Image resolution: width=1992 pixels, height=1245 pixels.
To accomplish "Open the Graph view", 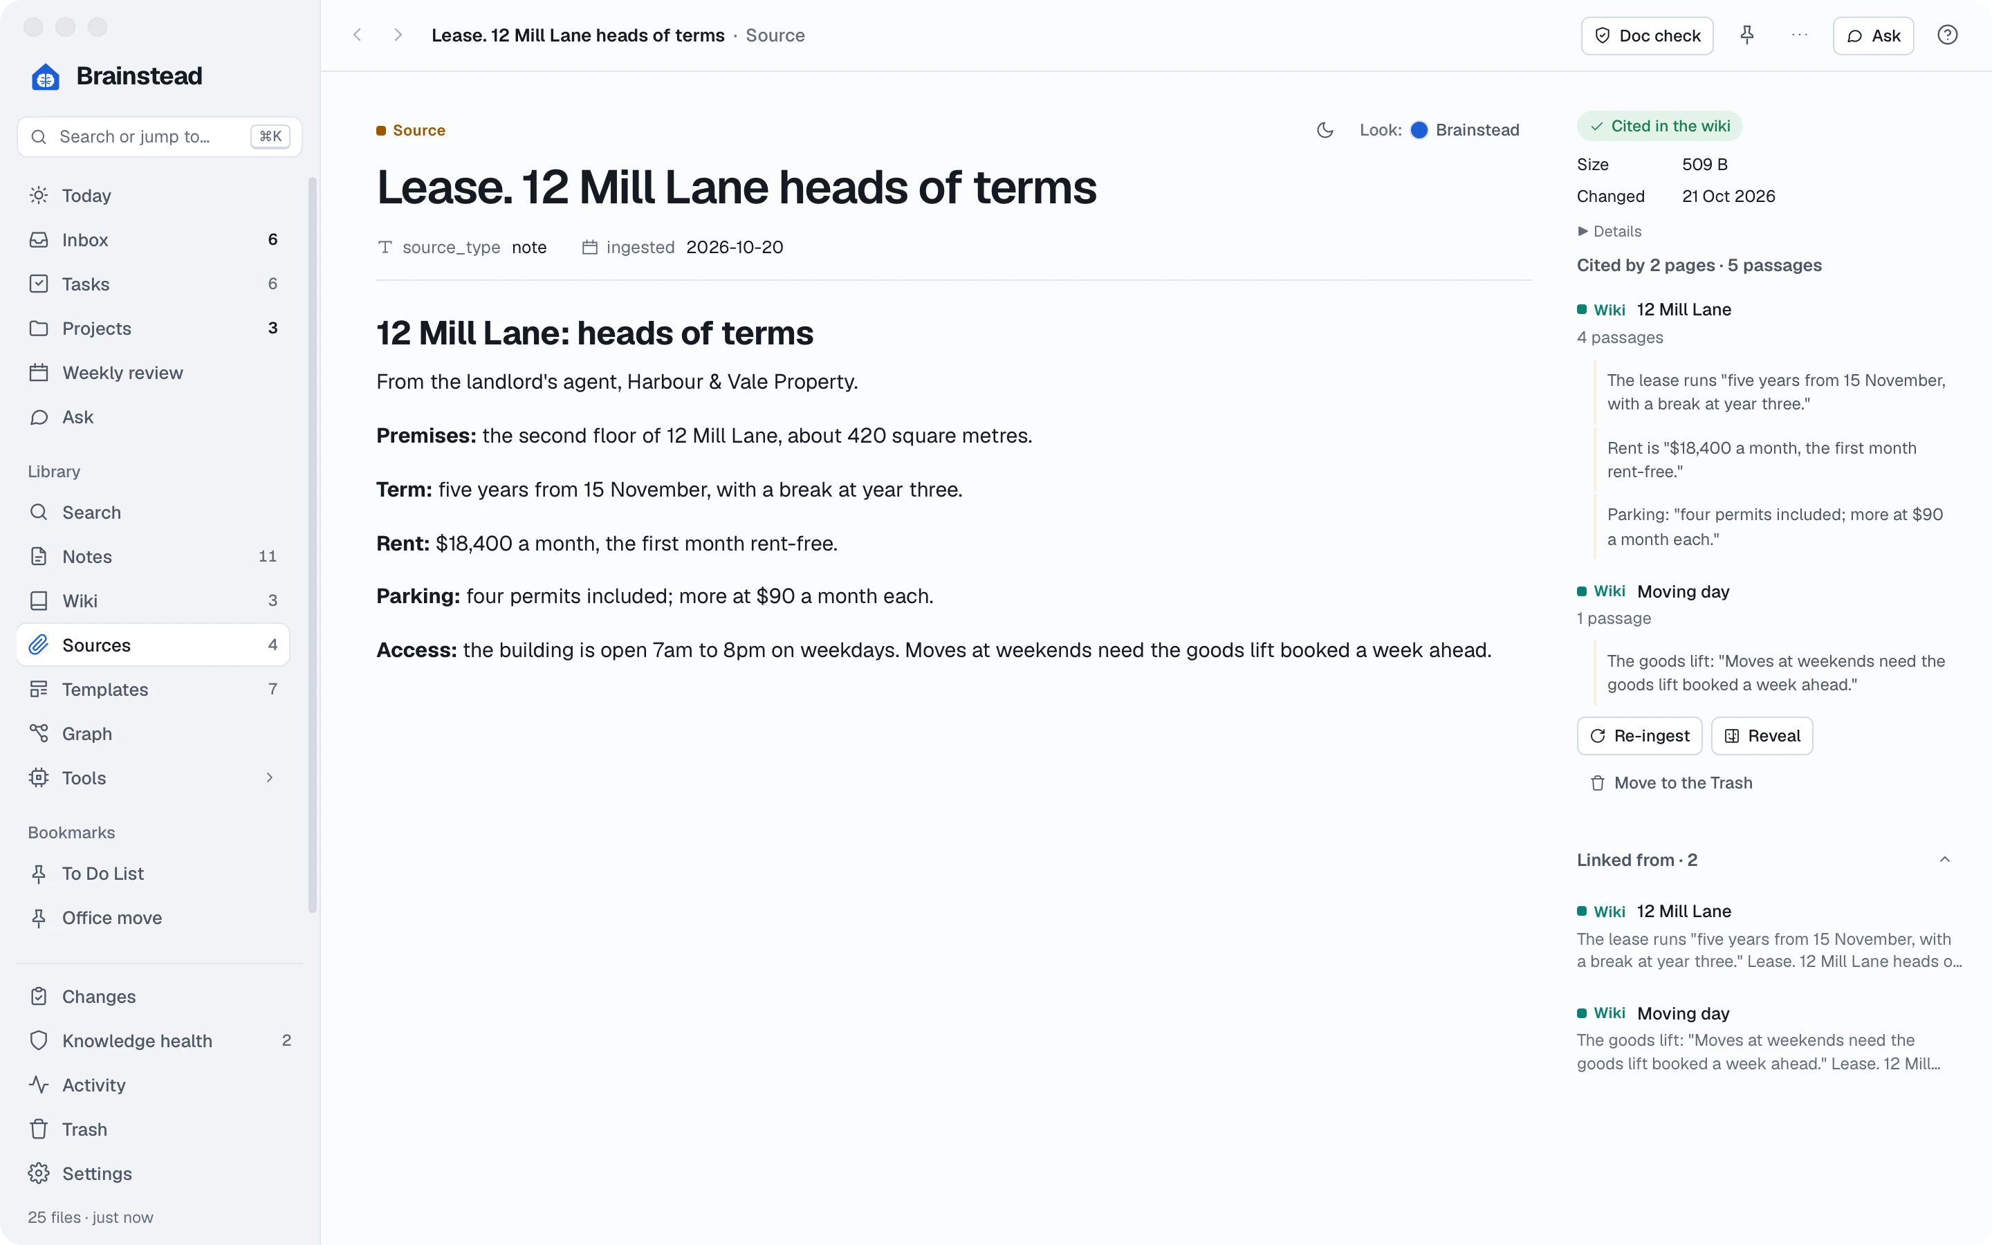I will 153,734.
